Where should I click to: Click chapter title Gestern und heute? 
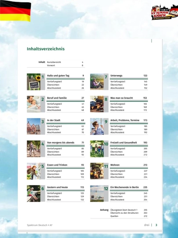pos(58,187)
